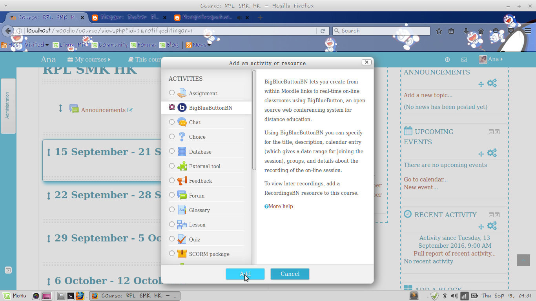
Task: Select the External tool radio button
Action: click(x=172, y=166)
